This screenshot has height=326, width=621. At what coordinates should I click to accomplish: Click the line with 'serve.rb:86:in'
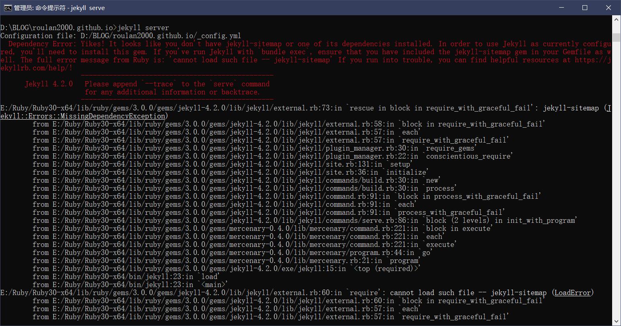click(x=305, y=220)
